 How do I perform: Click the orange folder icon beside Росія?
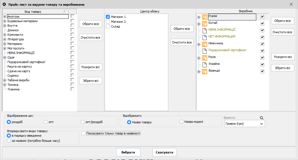click(204, 58)
